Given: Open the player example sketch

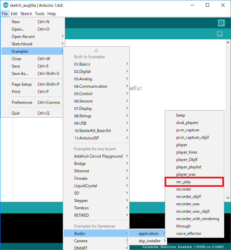Looking at the screenshot, I should pyautogui.click(x=194, y=145).
